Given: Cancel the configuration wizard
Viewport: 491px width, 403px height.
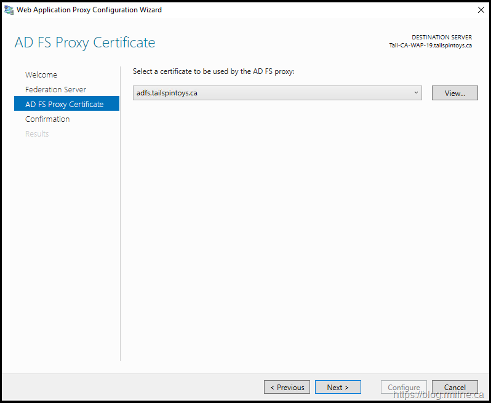Looking at the screenshot, I should [455, 387].
